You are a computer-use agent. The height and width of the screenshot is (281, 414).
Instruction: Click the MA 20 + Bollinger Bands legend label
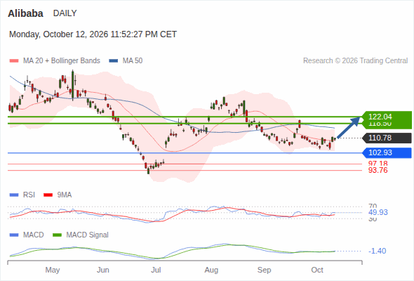coord(62,61)
